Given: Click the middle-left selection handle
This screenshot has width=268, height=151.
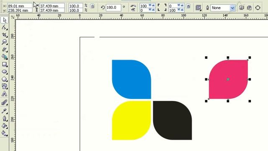Looking at the screenshot, I should pos(206,79).
